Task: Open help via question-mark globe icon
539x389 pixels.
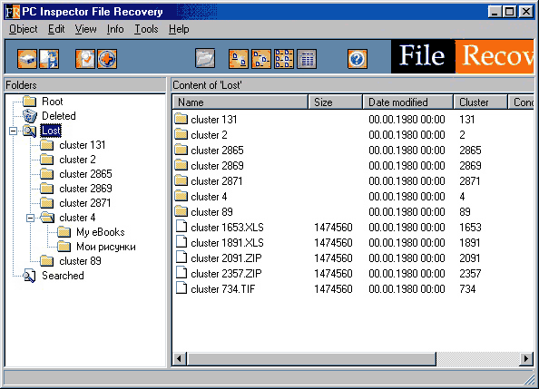Action: point(358,59)
